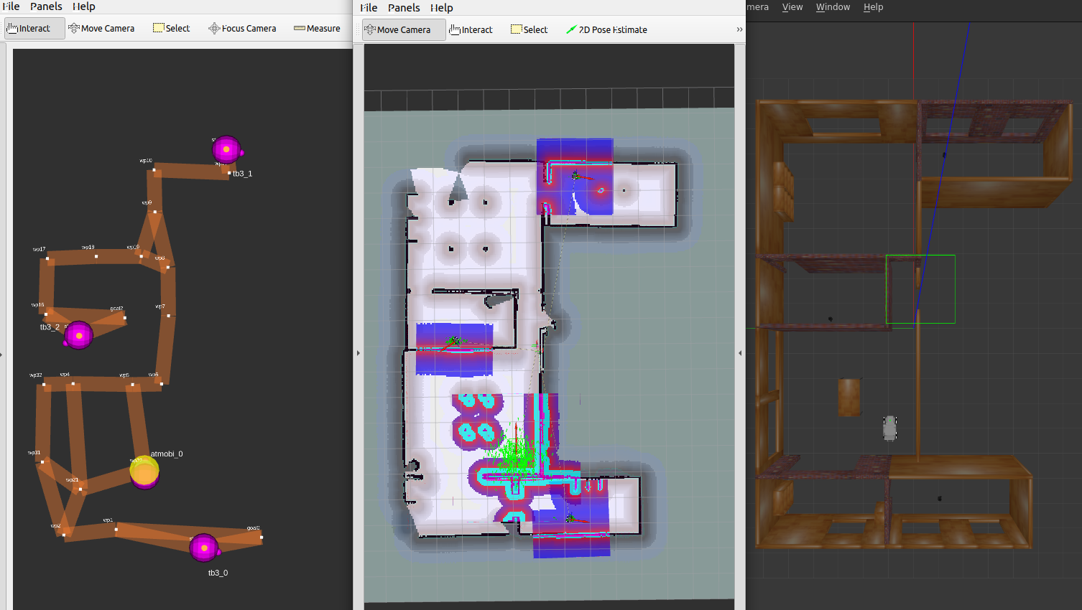Select the wp21 waypoint square marker
The image size is (1082, 610).
click(80, 489)
